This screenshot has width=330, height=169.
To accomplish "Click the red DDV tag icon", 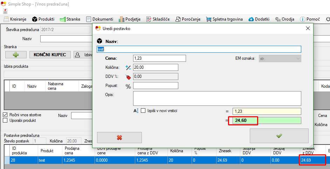I will tap(128, 76).
